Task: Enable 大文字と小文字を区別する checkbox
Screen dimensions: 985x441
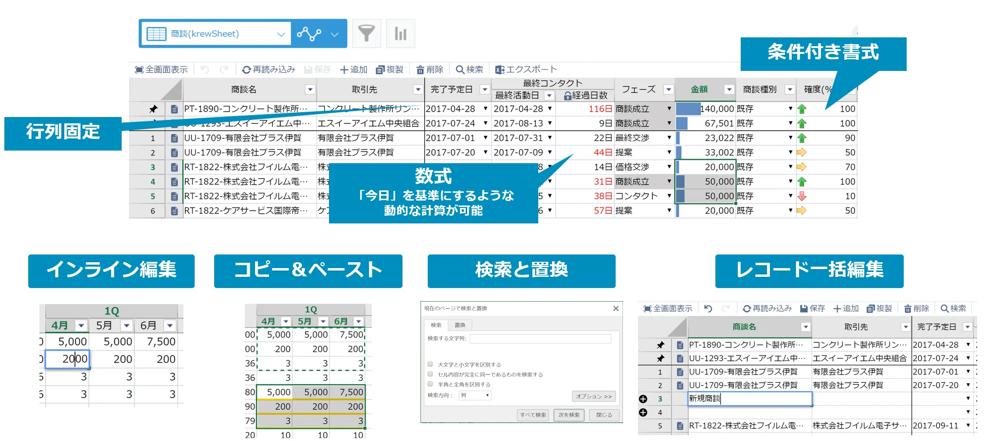Action: click(430, 364)
